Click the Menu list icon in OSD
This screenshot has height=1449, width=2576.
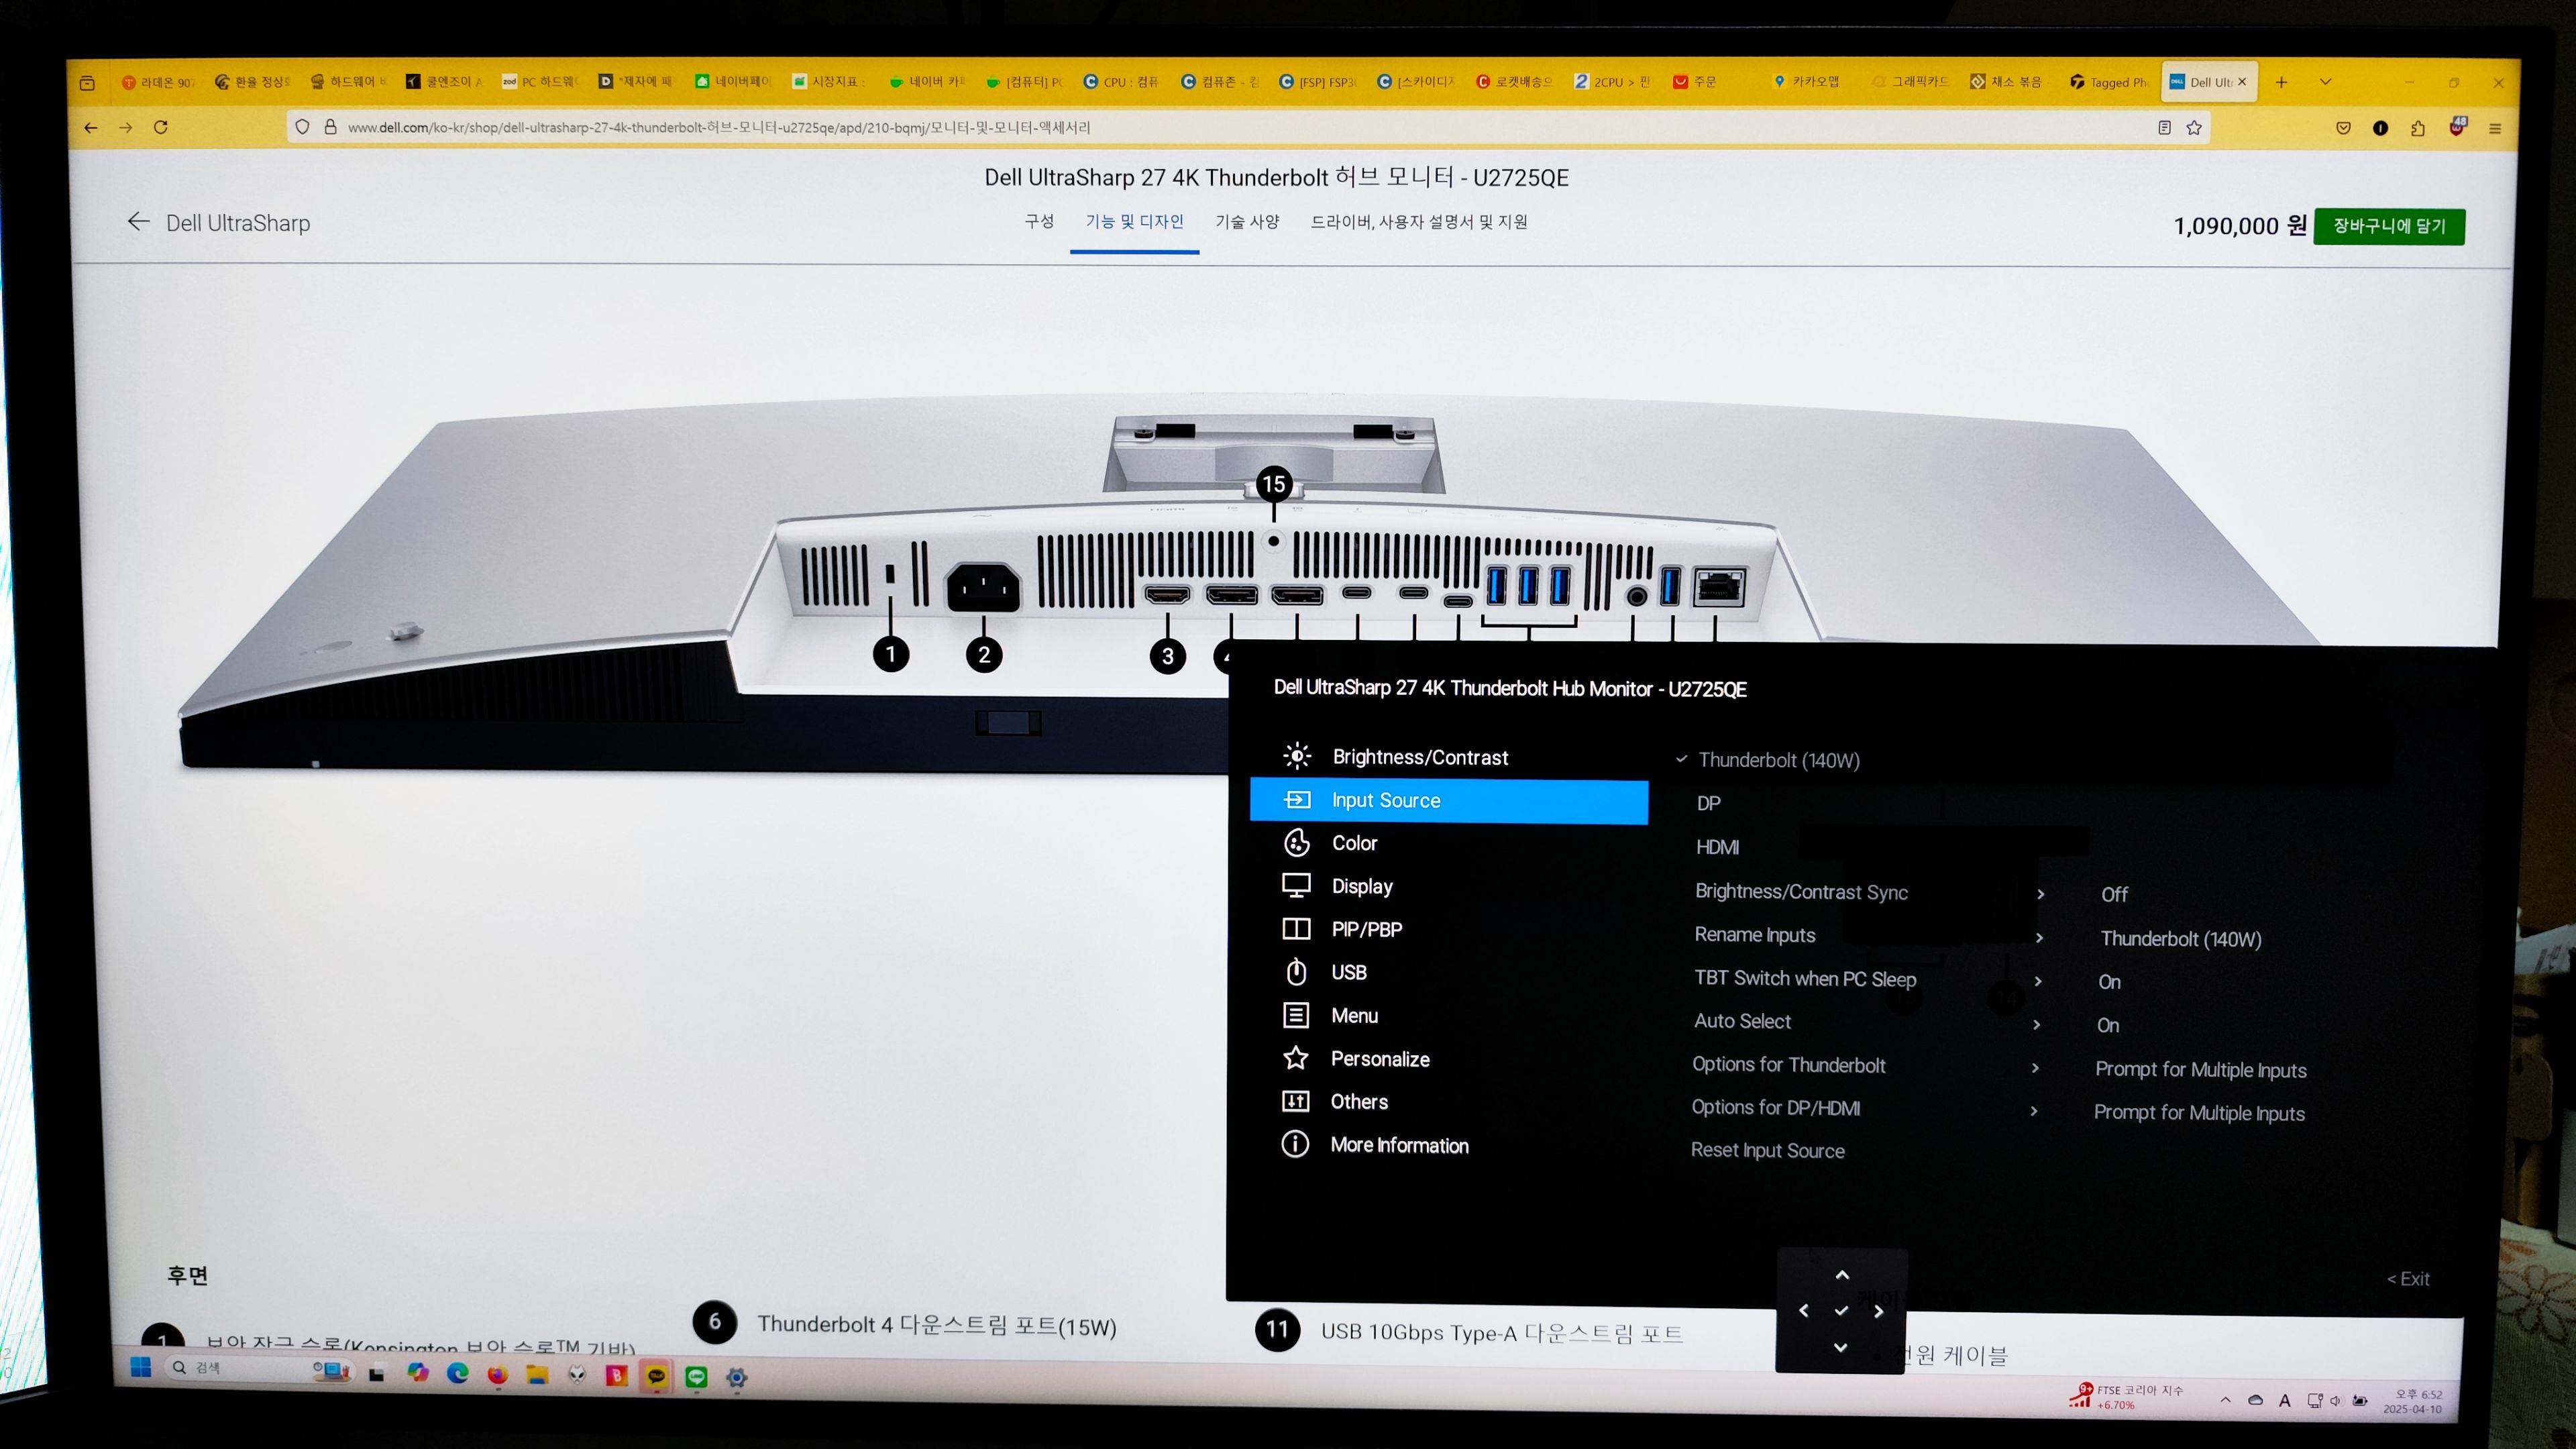tap(1296, 1015)
